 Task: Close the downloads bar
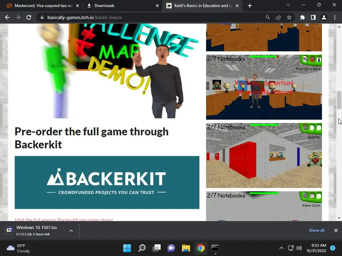tap(336, 230)
